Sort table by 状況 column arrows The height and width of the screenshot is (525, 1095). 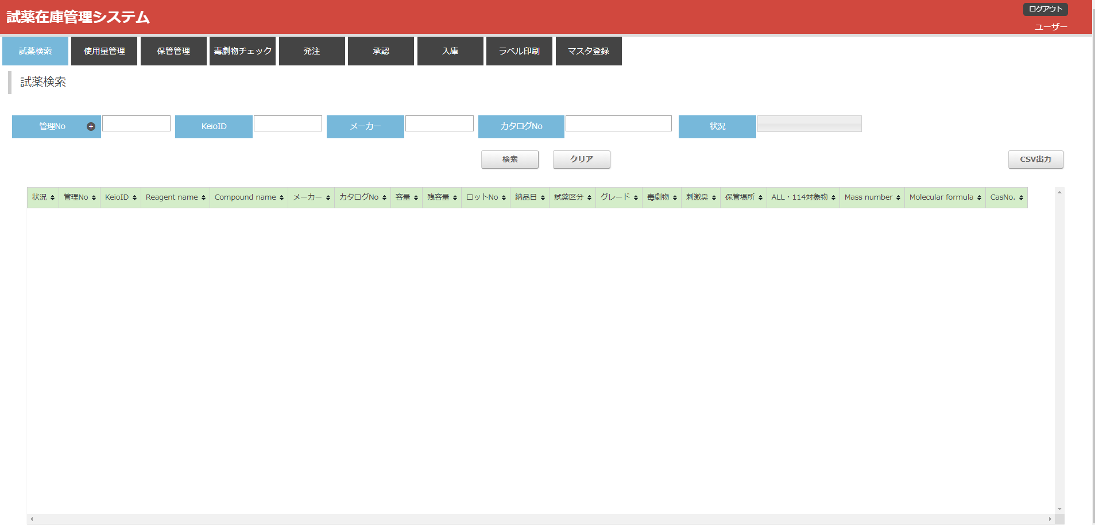(52, 197)
